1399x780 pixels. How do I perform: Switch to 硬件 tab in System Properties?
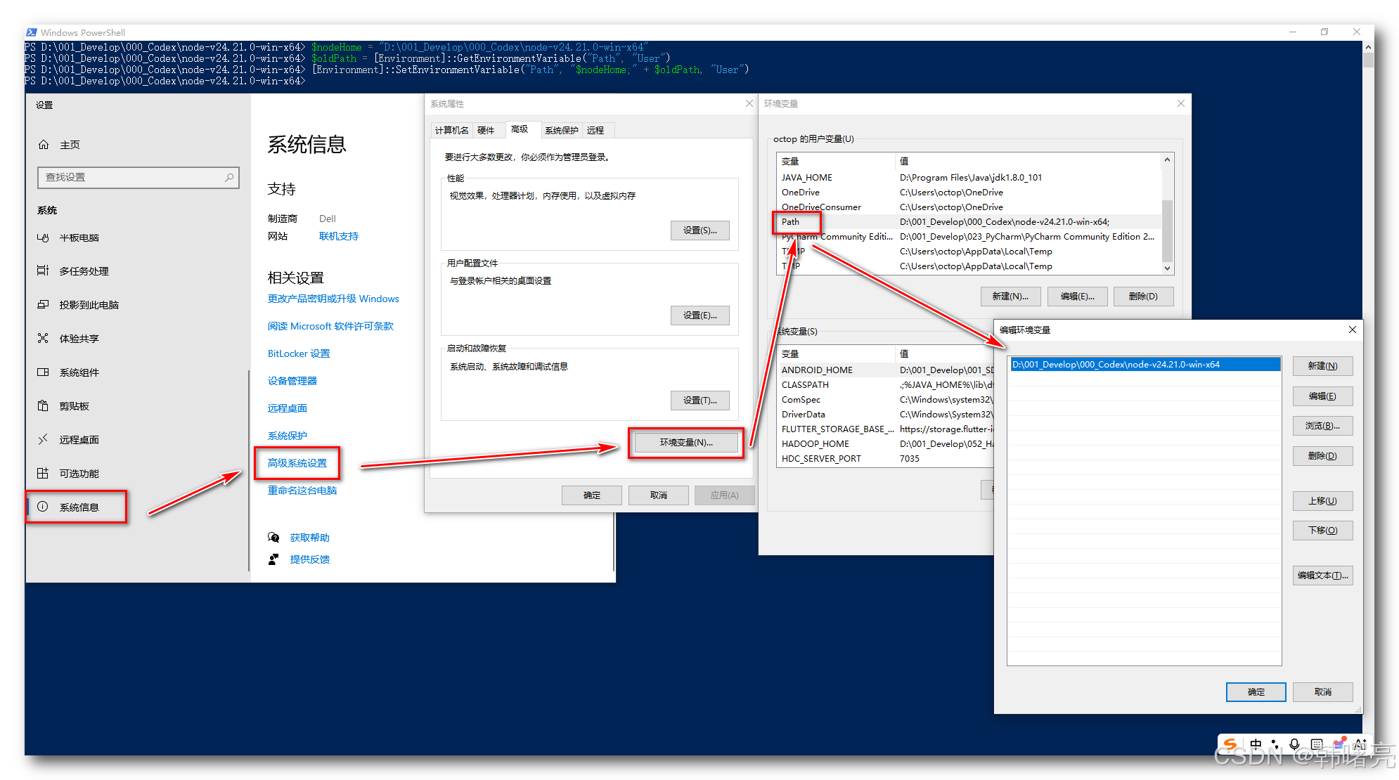point(486,130)
